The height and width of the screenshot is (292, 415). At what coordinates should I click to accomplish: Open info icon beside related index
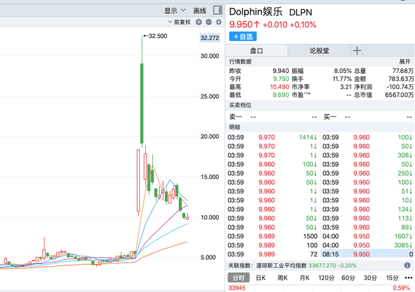[x=407, y=265]
